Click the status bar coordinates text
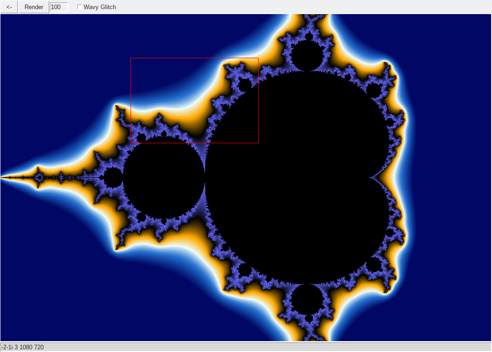This screenshot has height=352, width=492. 22,347
